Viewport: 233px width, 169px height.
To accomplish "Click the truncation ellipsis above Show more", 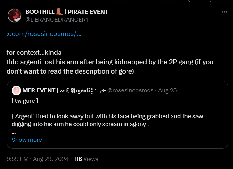I will pos(13,132).
